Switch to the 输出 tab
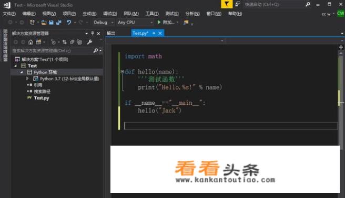Viewport: 345px width, 198px height. [111, 34]
